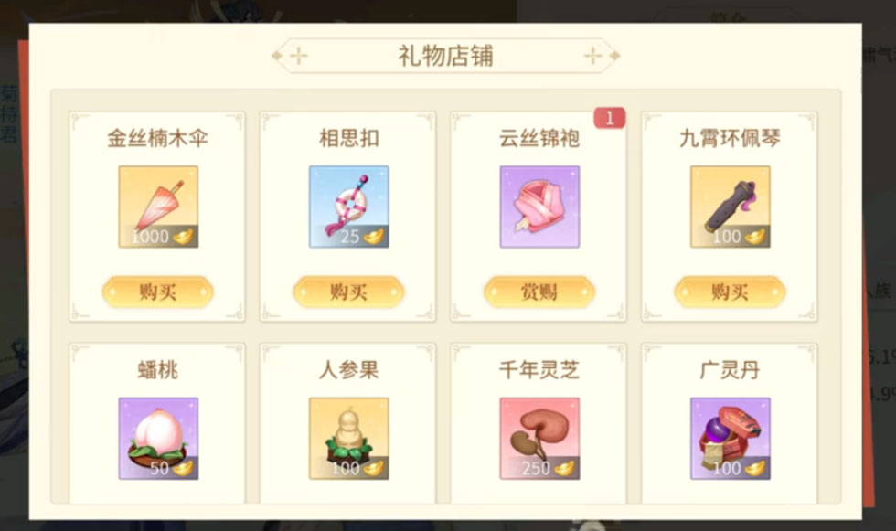896x531 pixels.
Task: Select the 广灵丹 pill box icon
Action: pos(731,439)
